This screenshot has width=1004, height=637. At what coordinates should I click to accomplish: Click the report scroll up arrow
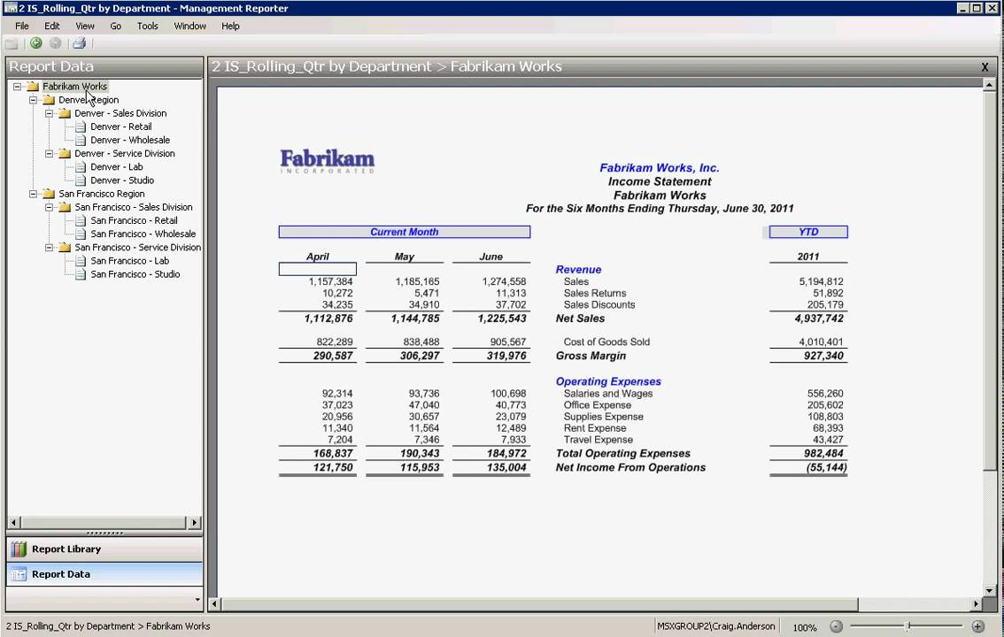click(989, 84)
